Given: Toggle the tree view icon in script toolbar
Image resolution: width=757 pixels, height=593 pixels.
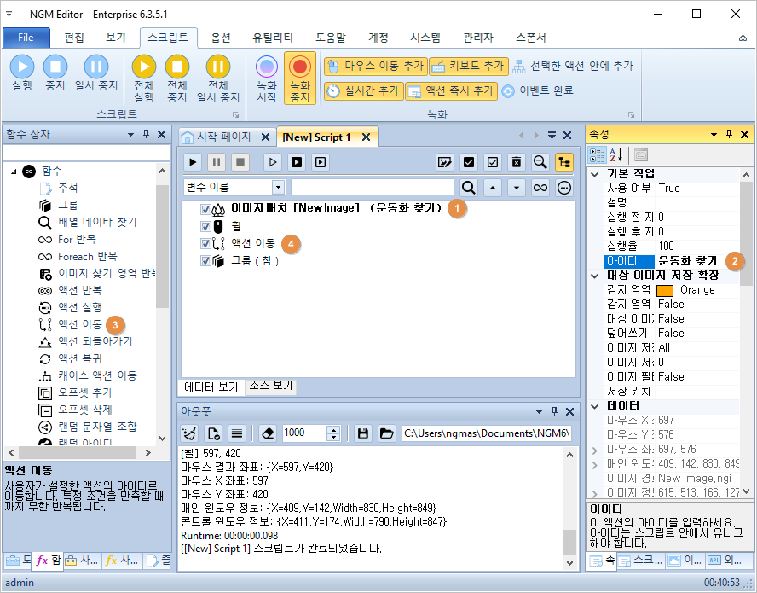Looking at the screenshot, I should point(563,162).
